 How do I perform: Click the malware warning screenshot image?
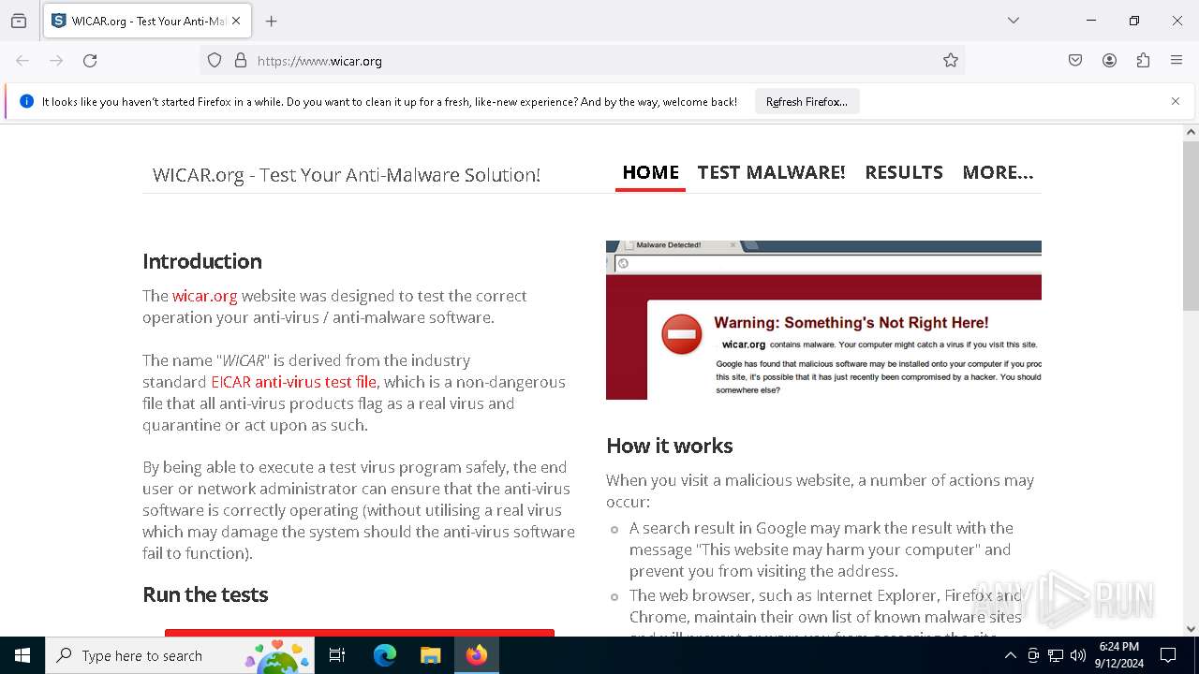tap(823, 320)
